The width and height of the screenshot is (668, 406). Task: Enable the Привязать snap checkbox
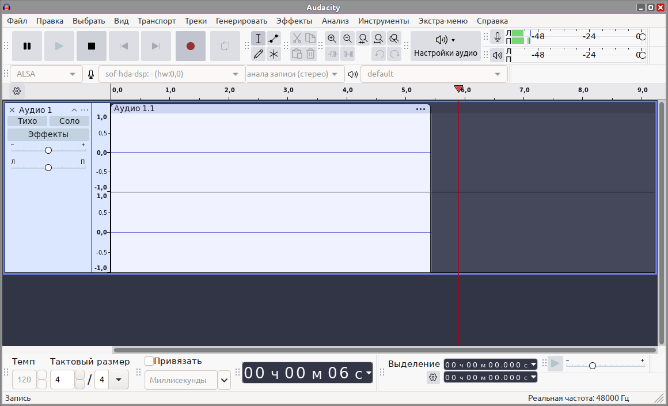click(x=149, y=361)
